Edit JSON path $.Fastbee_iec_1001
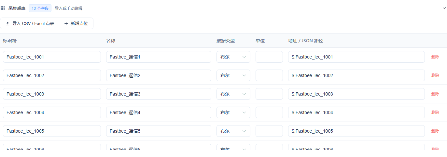This screenshot has width=447, height=157. click(356, 57)
